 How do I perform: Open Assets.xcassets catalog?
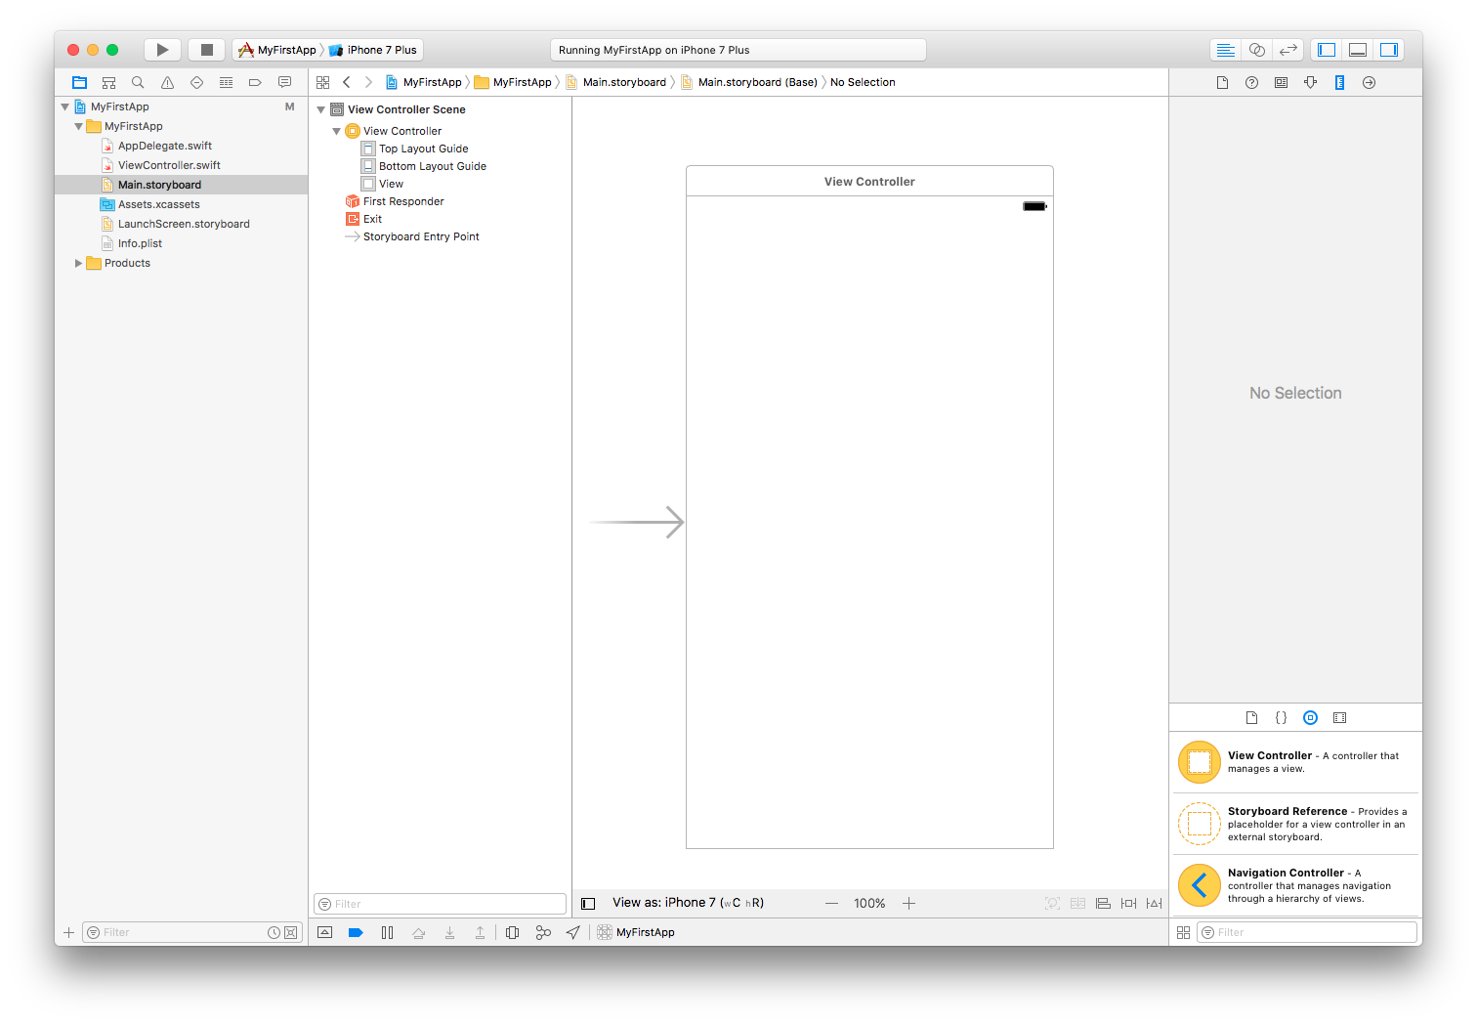tap(158, 204)
